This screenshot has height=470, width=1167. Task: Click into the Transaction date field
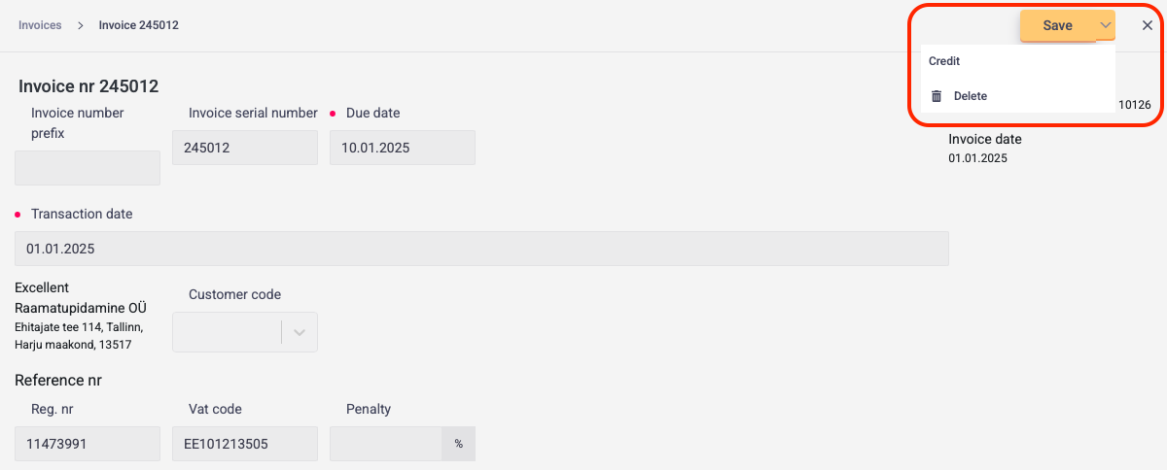tap(481, 249)
